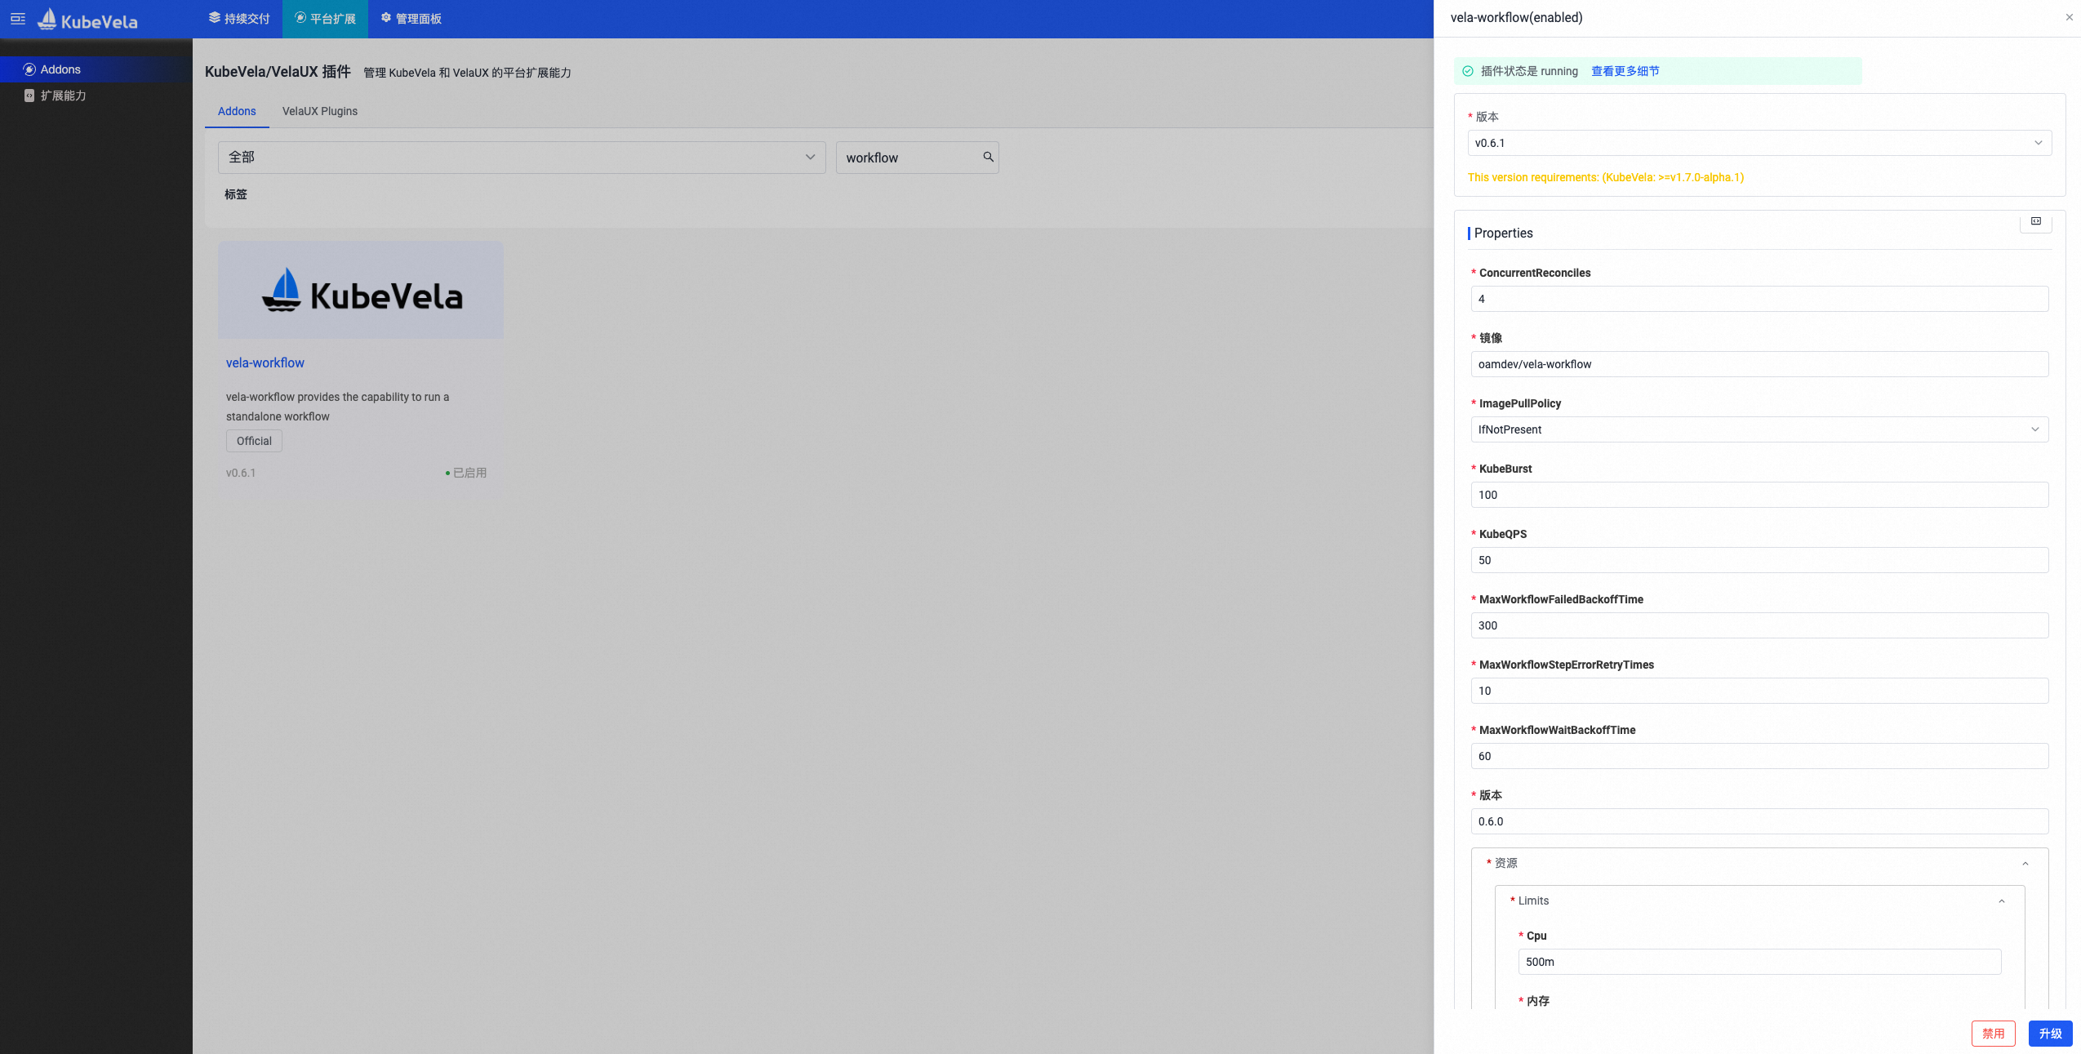
Task: Click the search magnifier icon
Action: tap(988, 157)
